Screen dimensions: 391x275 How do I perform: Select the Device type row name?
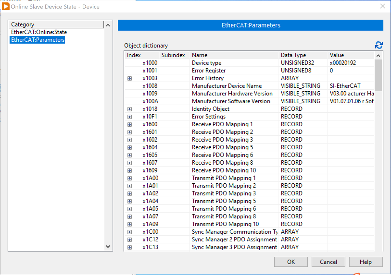207,63
